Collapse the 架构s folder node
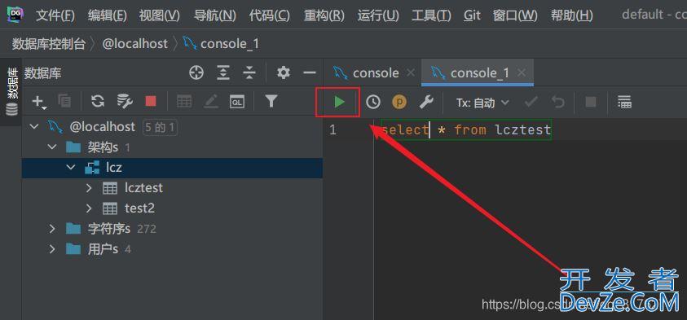Image resolution: width=687 pixels, height=320 pixels. pyautogui.click(x=52, y=147)
